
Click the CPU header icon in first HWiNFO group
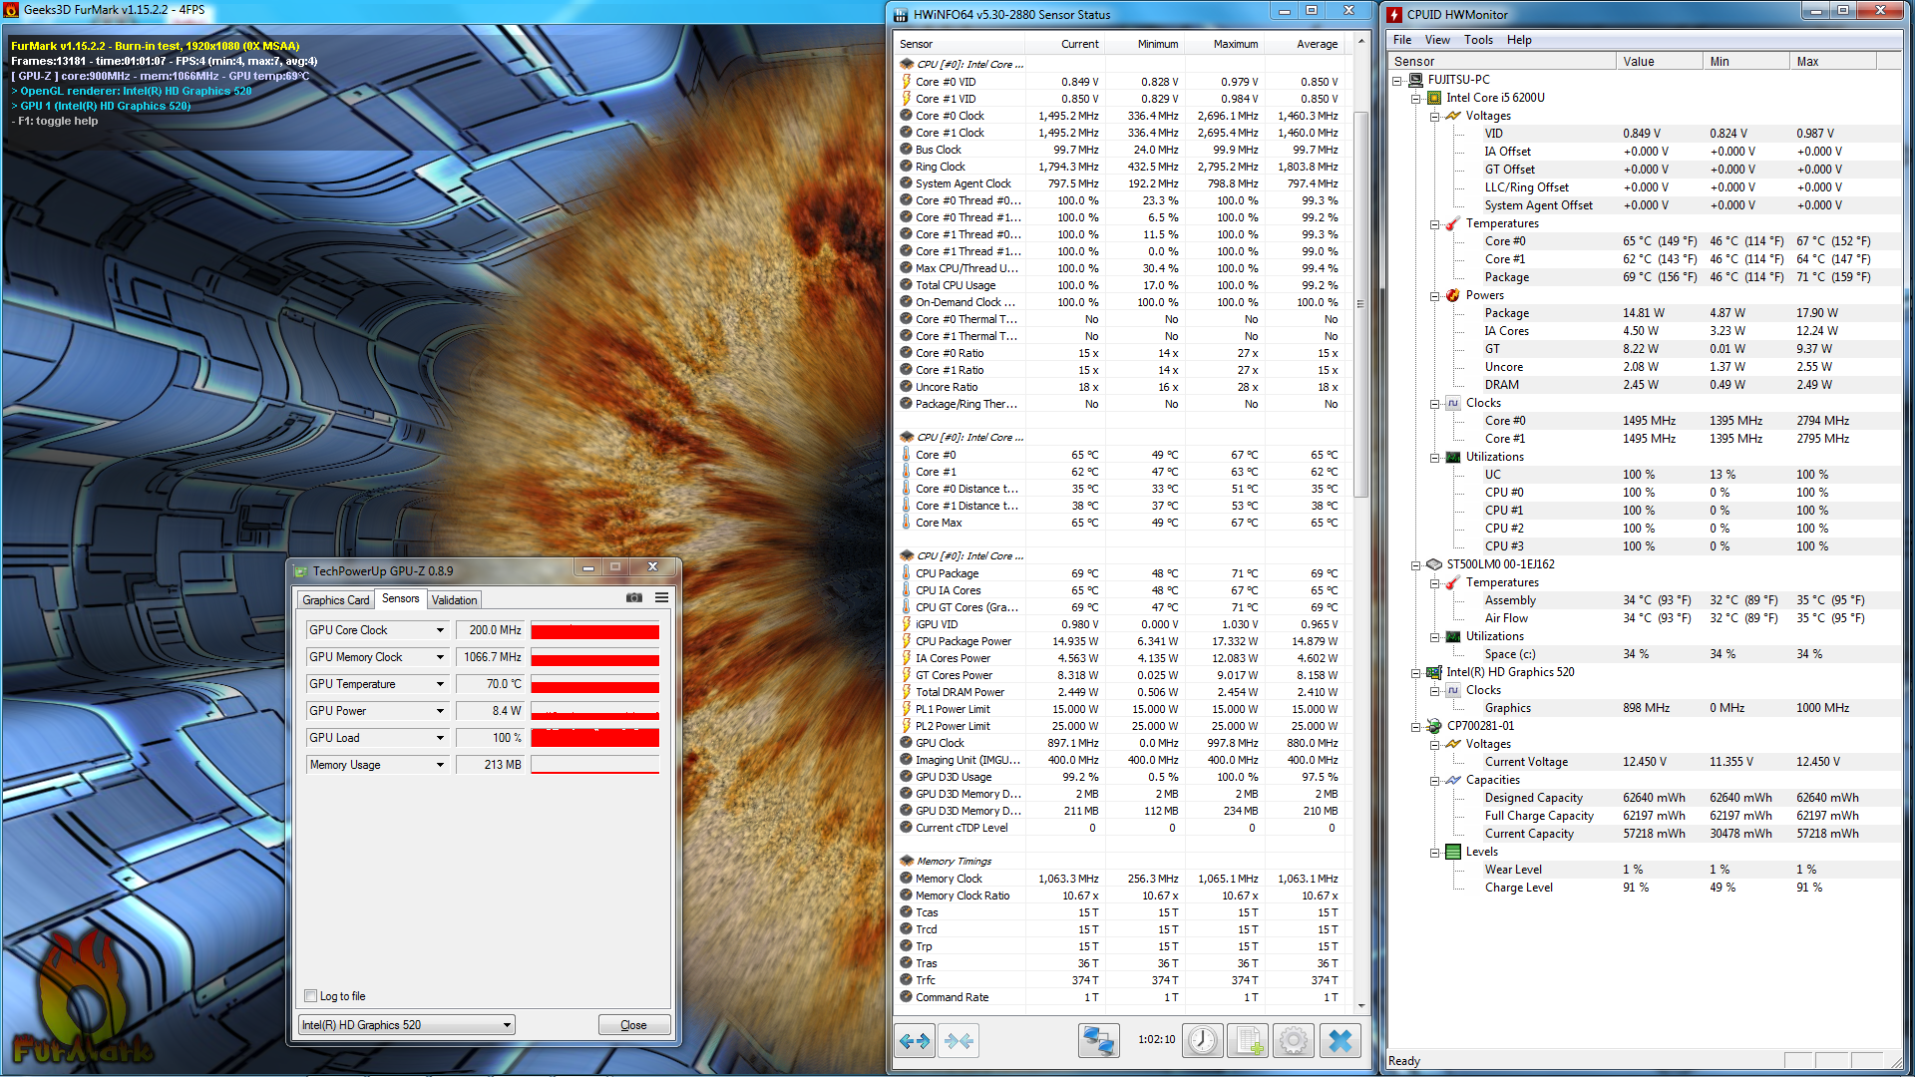pos(907,64)
